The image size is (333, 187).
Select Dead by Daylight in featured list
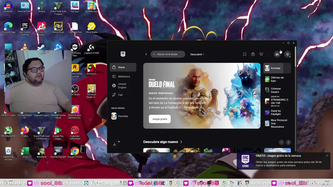tap(277, 112)
